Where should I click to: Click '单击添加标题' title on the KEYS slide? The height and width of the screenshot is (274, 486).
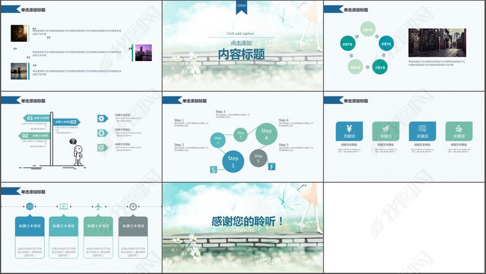coord(356,10)
